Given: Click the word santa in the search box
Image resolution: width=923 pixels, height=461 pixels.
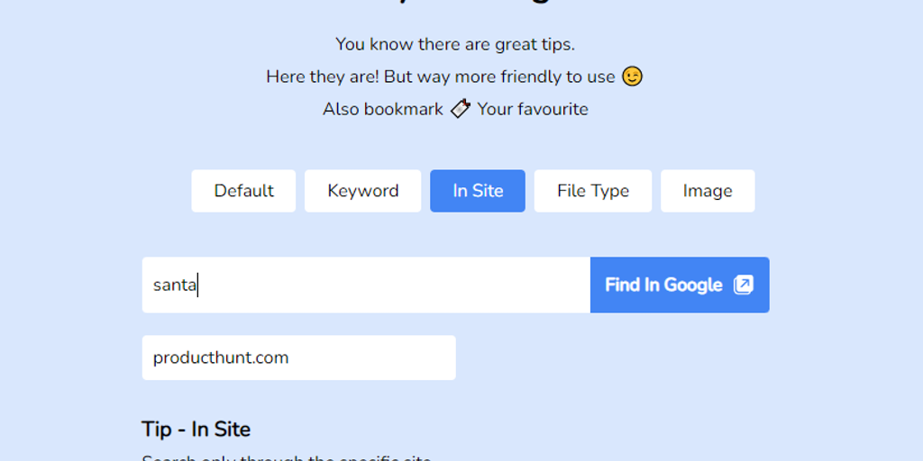Looking at the screenshot, I should pyautogui.click(x=174, y=285).
